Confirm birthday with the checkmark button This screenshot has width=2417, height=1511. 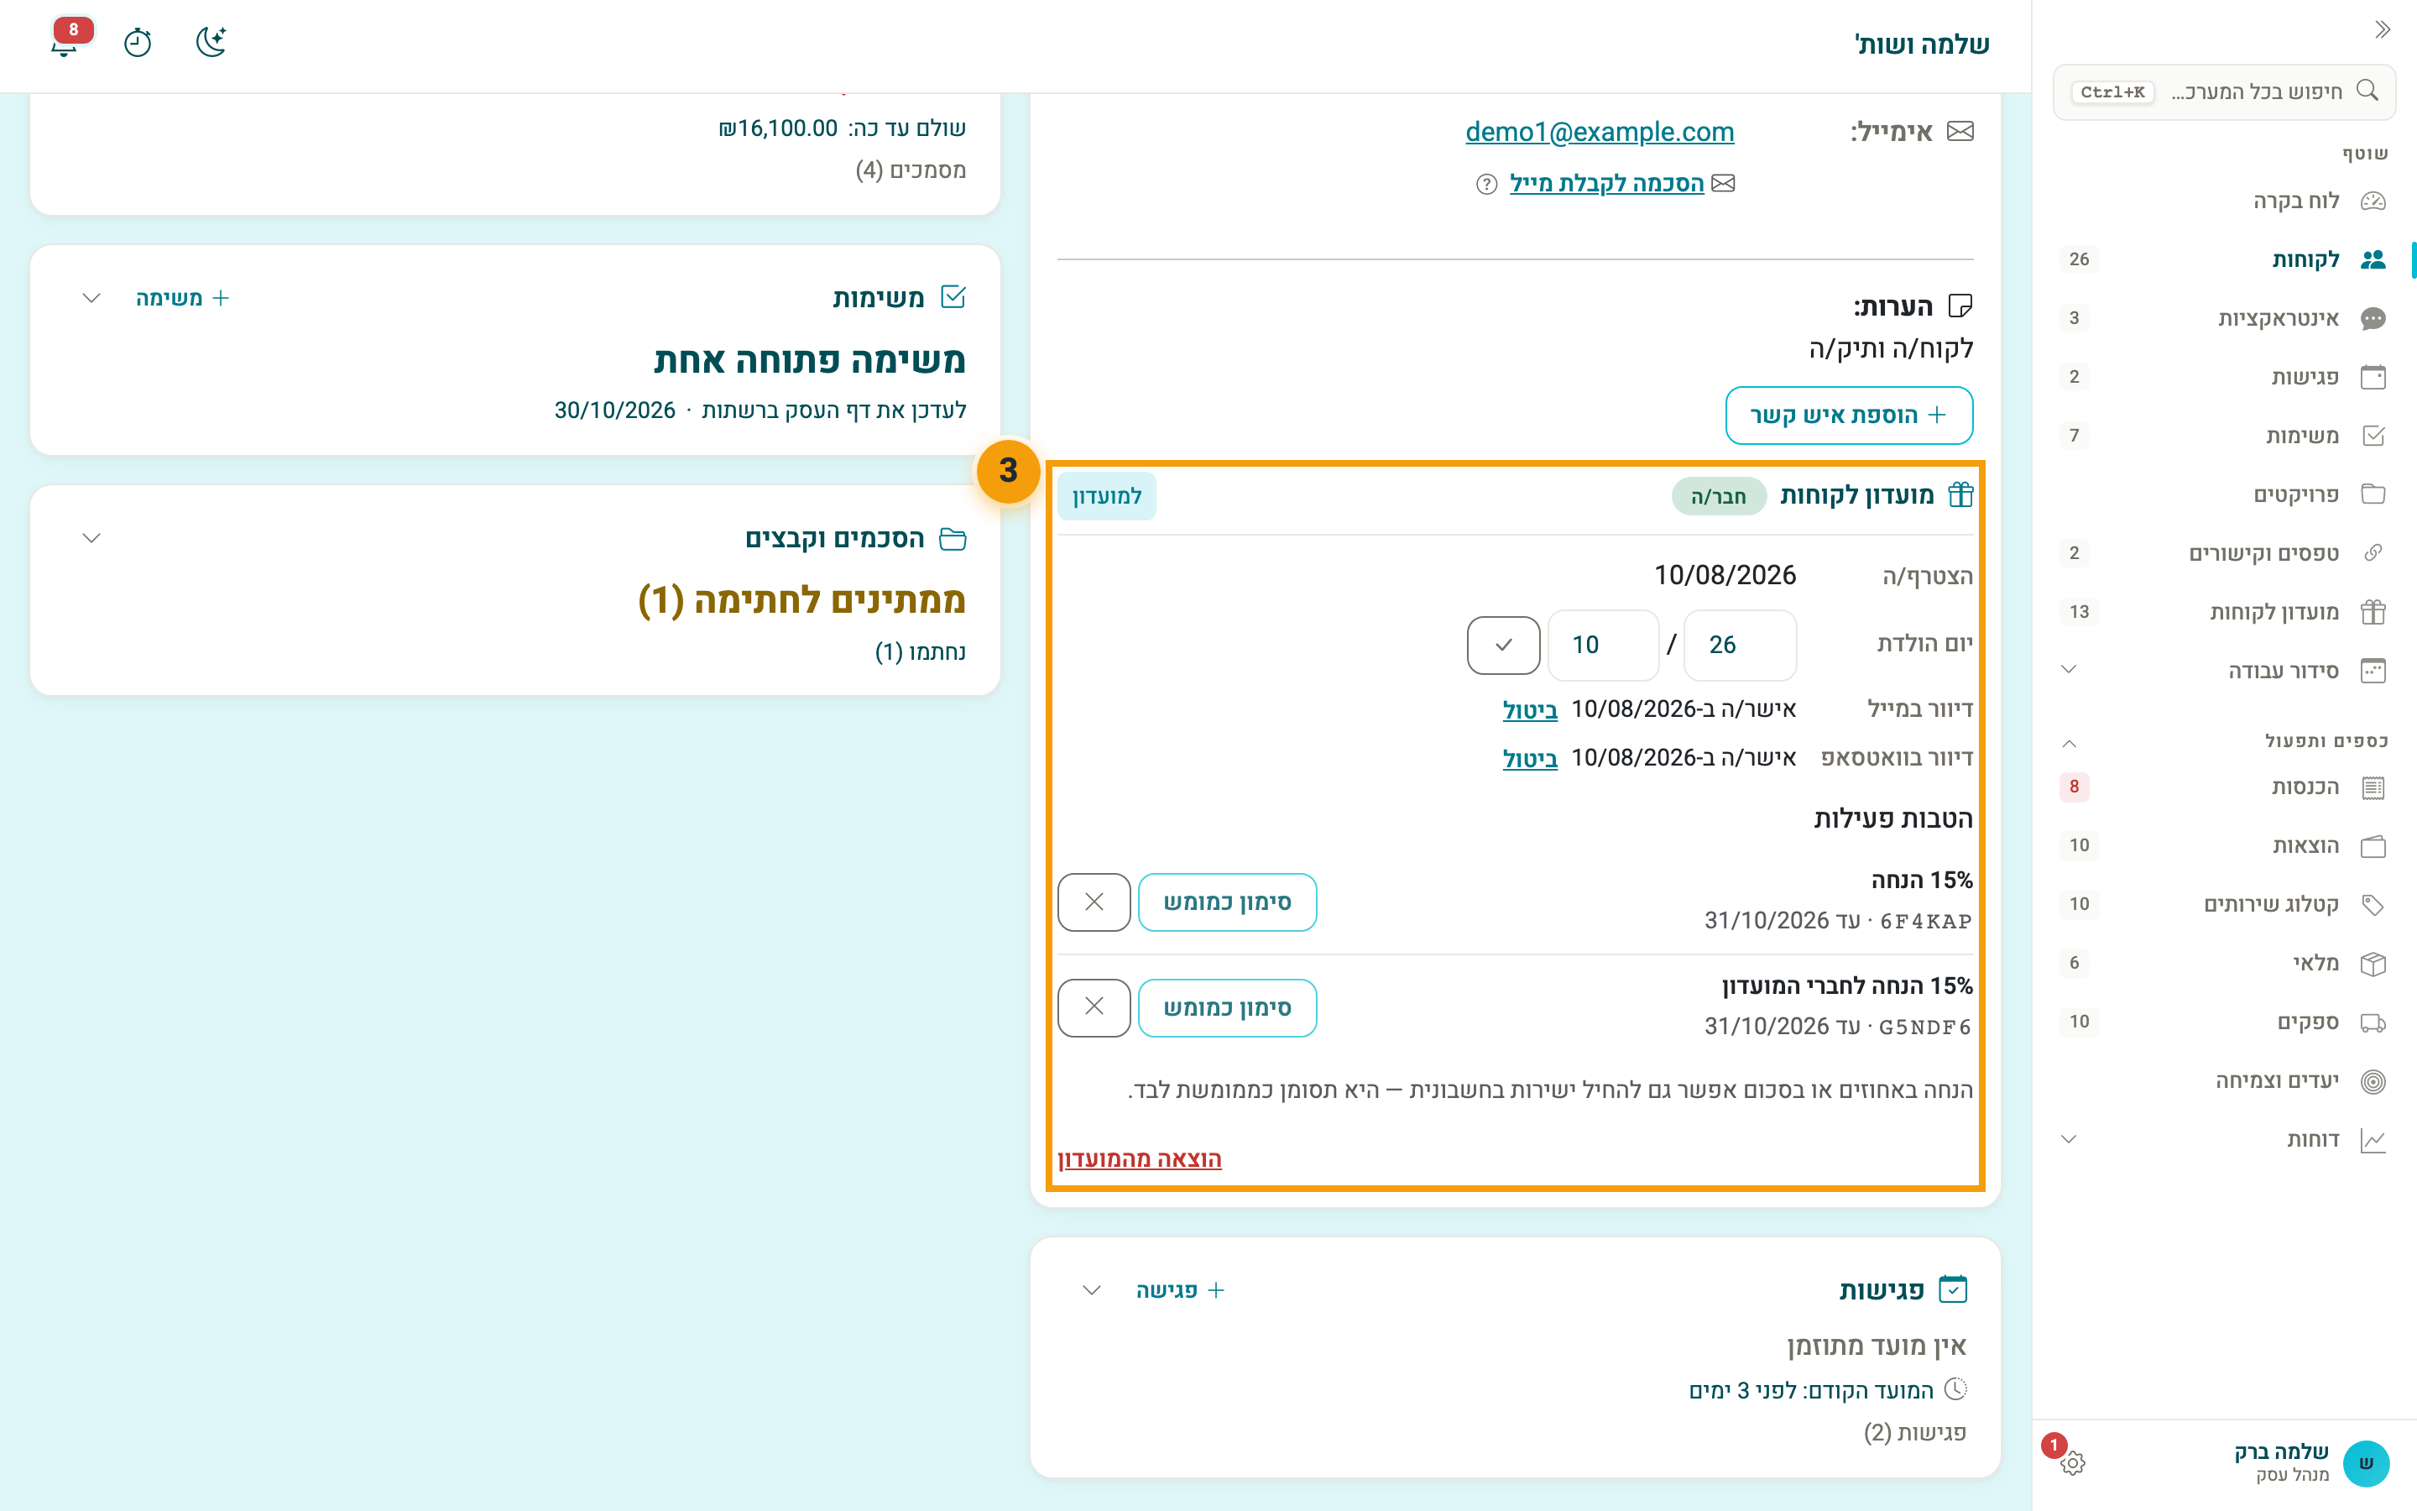tap(1503, 646)
